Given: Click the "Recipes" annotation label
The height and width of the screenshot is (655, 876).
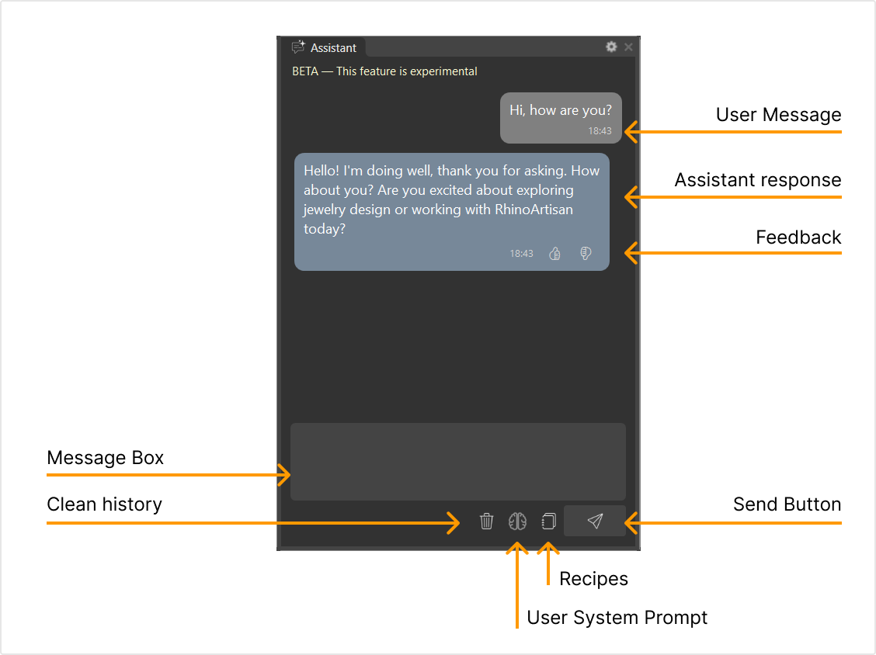Looking at the screenshot, I should pos(593,579).
